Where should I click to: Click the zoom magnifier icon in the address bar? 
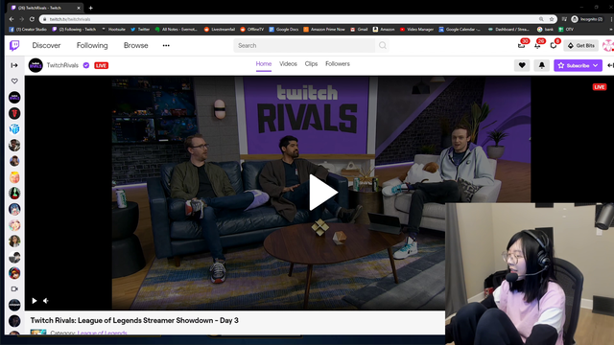(541, 19)
